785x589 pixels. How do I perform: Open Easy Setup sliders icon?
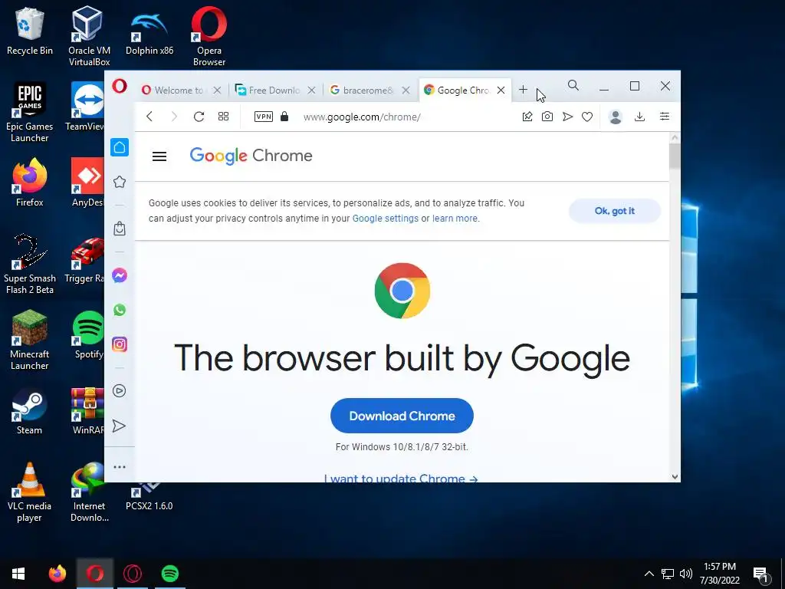click(x=665, y=117)
